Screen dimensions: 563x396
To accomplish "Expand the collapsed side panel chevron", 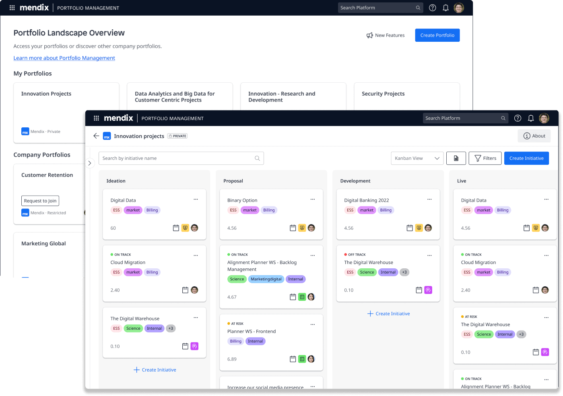I will [x=90, y=163].
